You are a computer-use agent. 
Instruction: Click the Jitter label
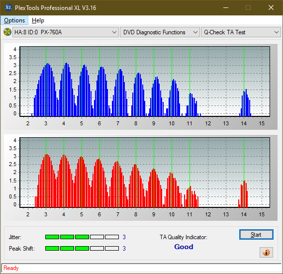coord(15,237)
